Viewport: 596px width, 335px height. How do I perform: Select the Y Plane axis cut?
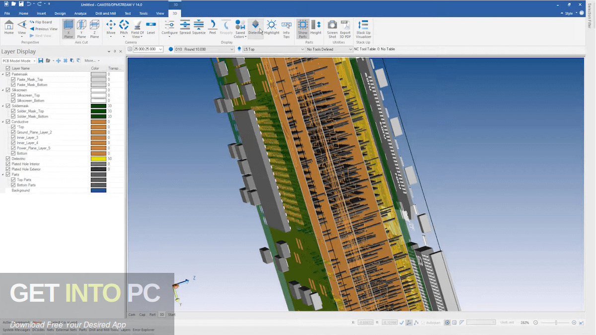81,29
